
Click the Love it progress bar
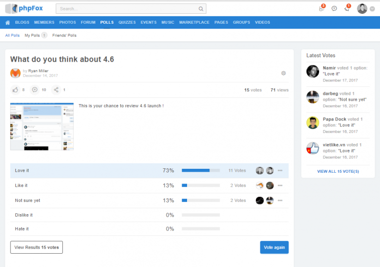(x=200, y=171)
